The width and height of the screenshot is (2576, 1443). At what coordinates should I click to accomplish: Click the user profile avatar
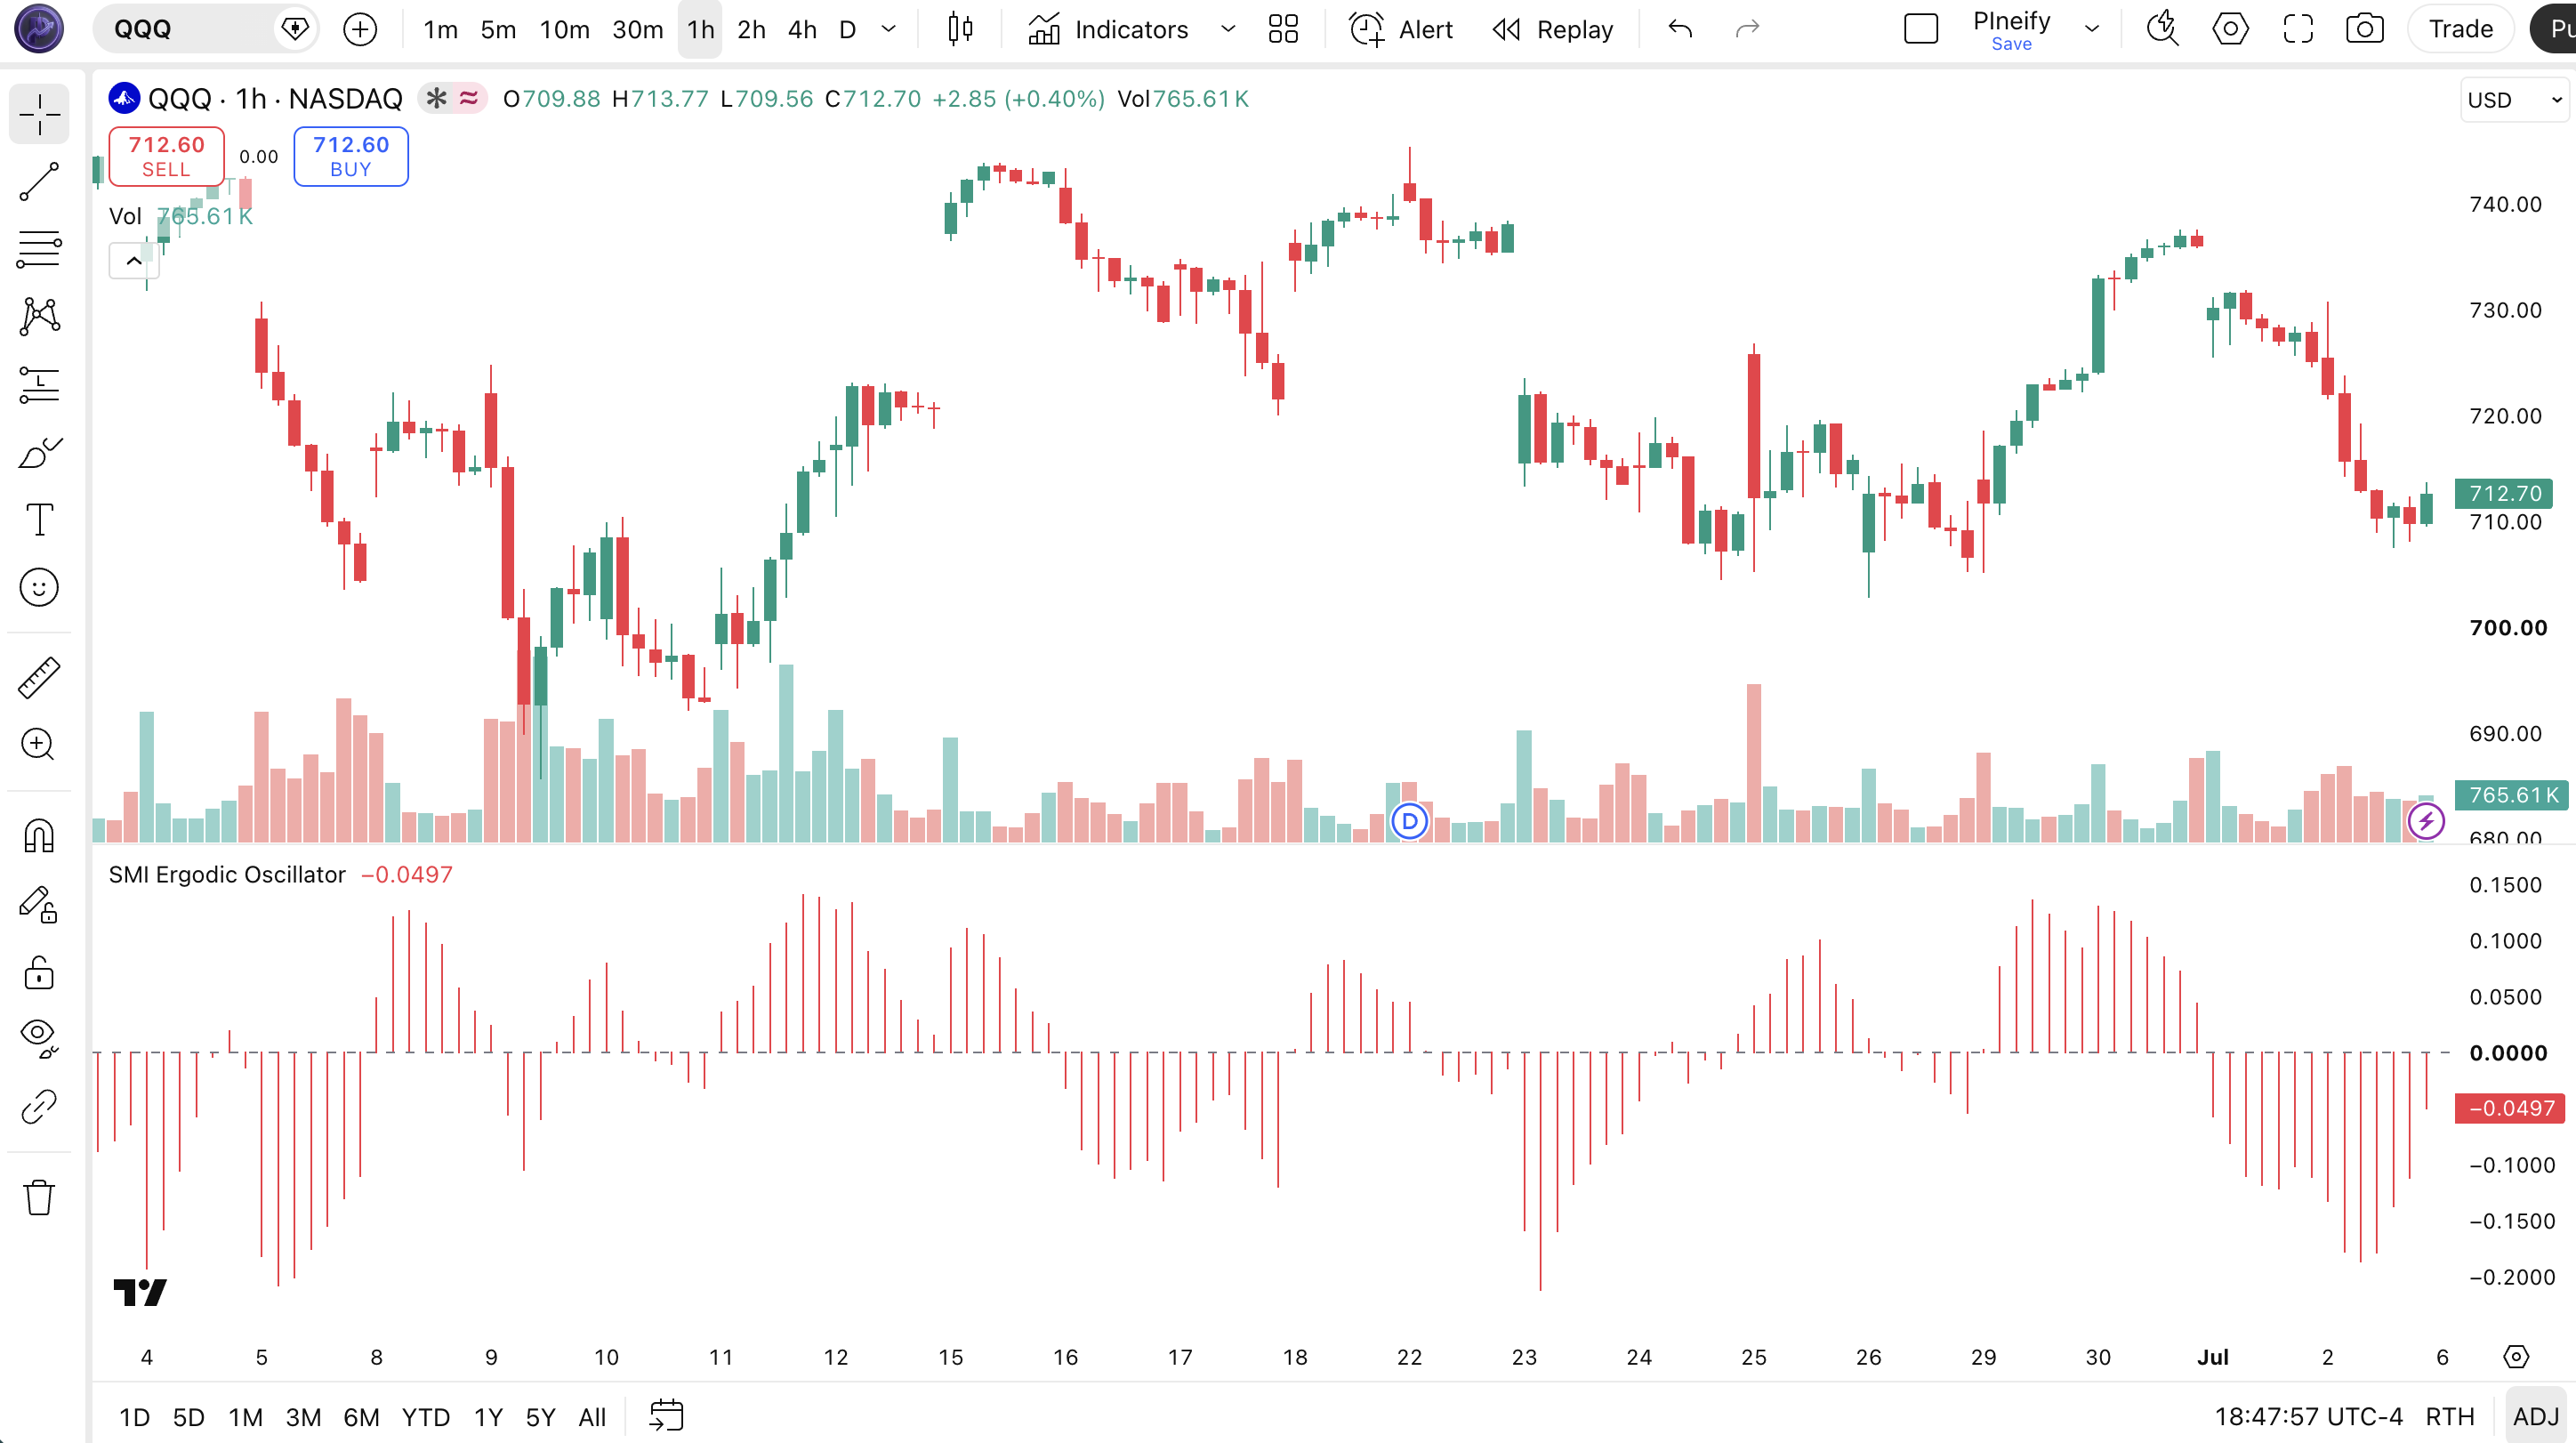[x=39, y=28]
